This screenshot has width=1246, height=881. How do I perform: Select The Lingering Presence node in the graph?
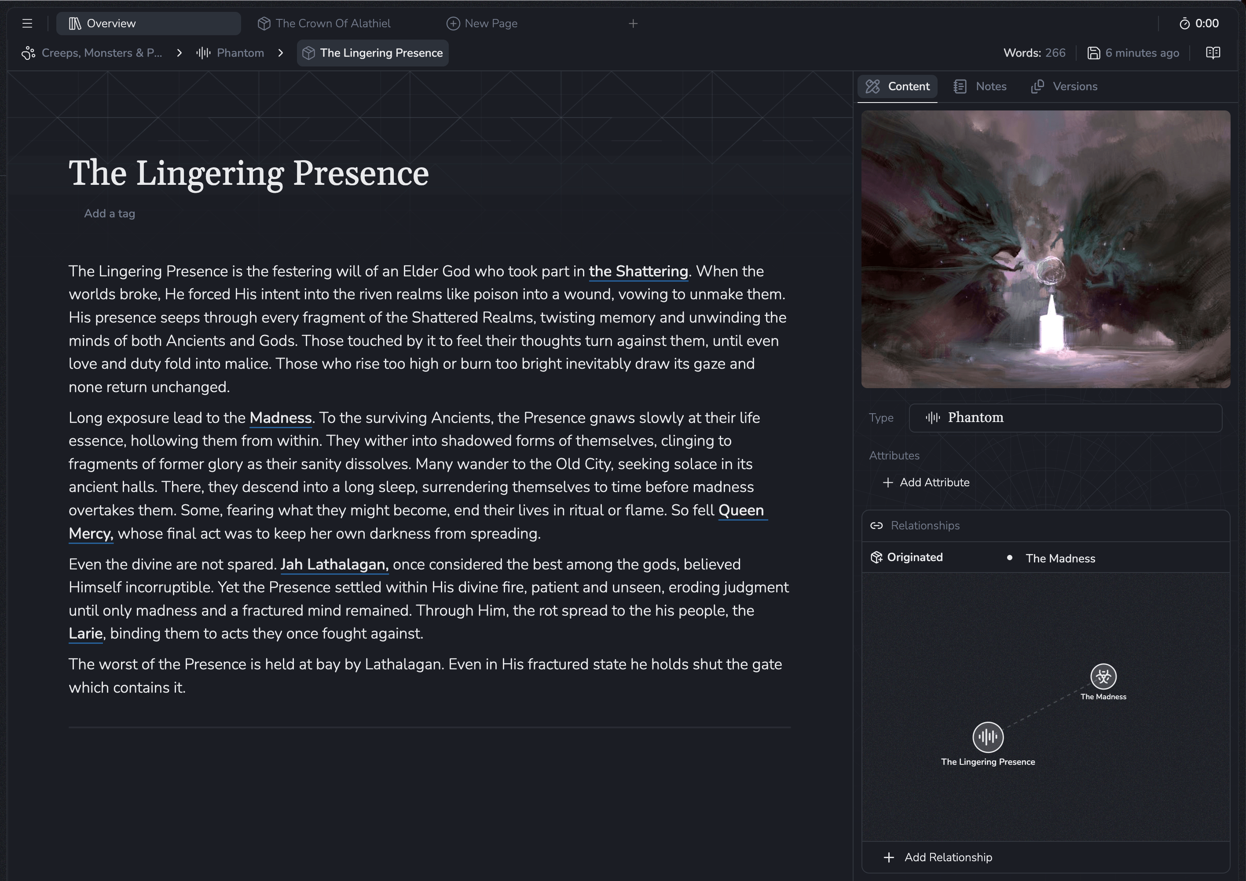coord(987,737)
